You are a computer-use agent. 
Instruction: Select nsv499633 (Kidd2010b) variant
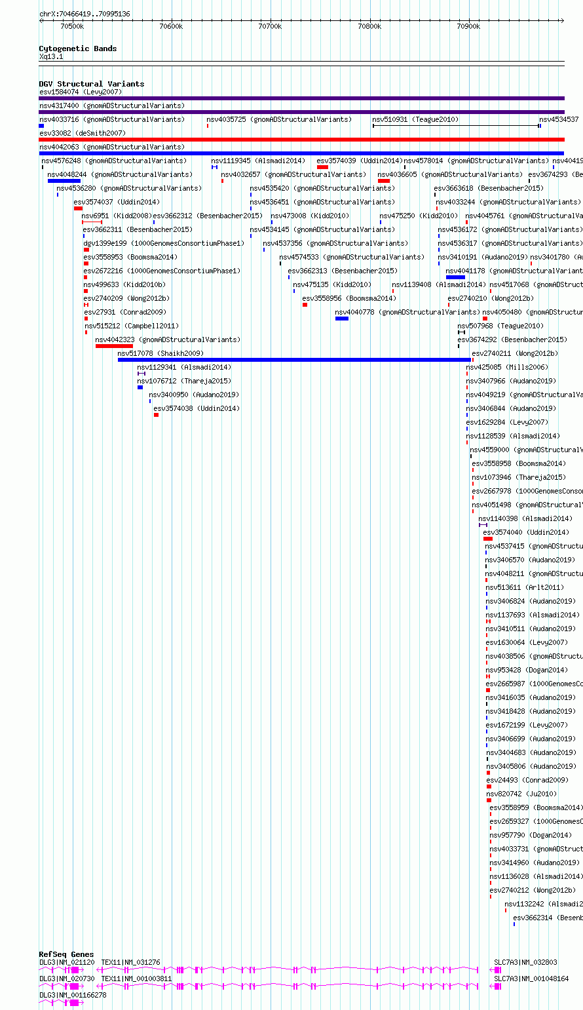pyautogui.click(x=124, y=284)
